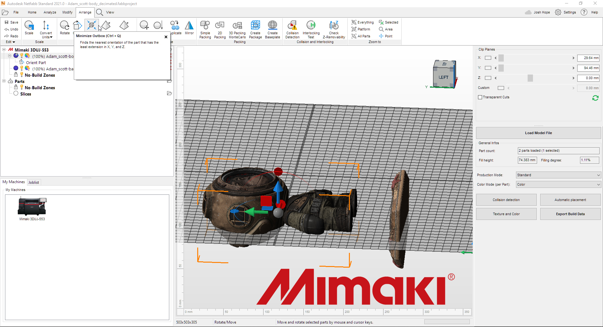Collapse the Mimaki 3DUJ-553 tree node
603x327 pixels.
(x=4, y=50)
